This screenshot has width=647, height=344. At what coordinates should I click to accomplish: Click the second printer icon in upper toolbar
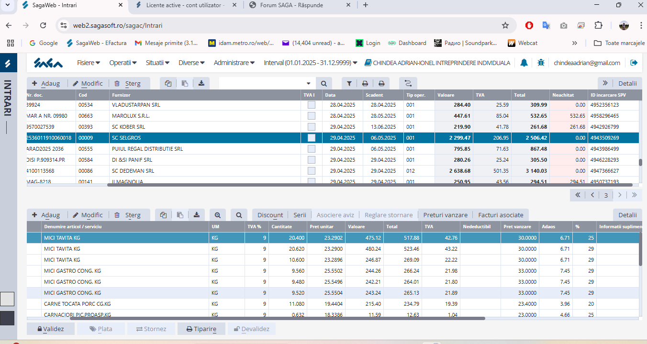[381, 83]
